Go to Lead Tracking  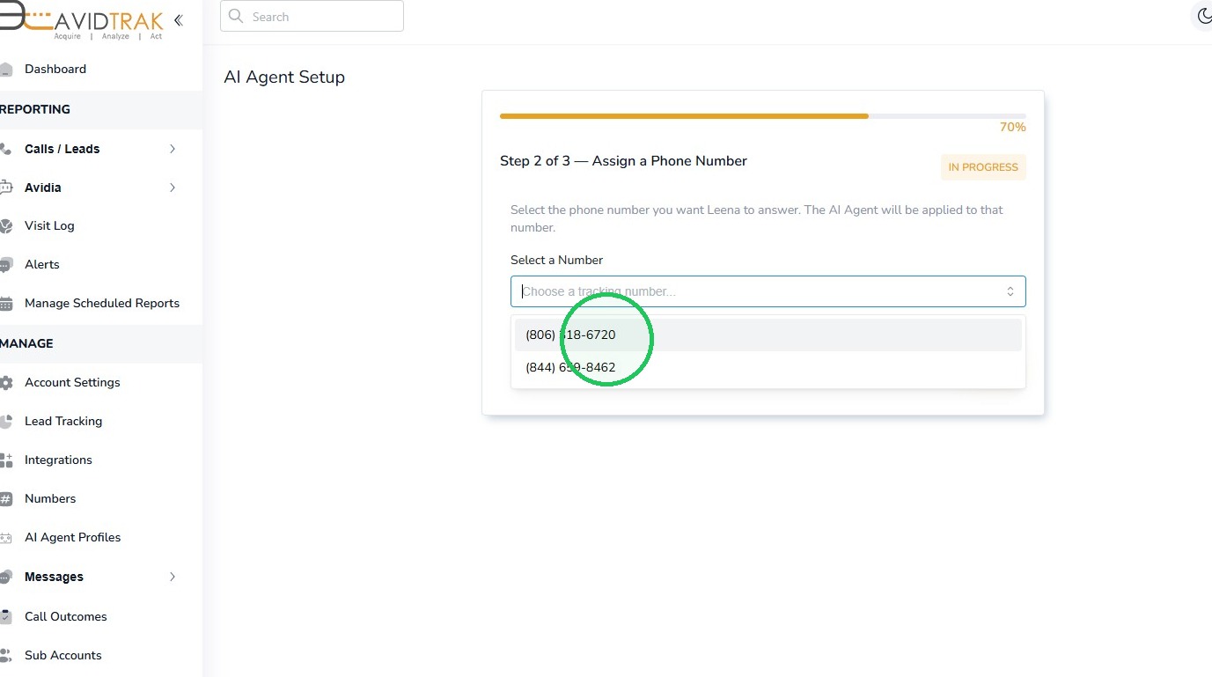pyautogui.click(x=63, y=421)
